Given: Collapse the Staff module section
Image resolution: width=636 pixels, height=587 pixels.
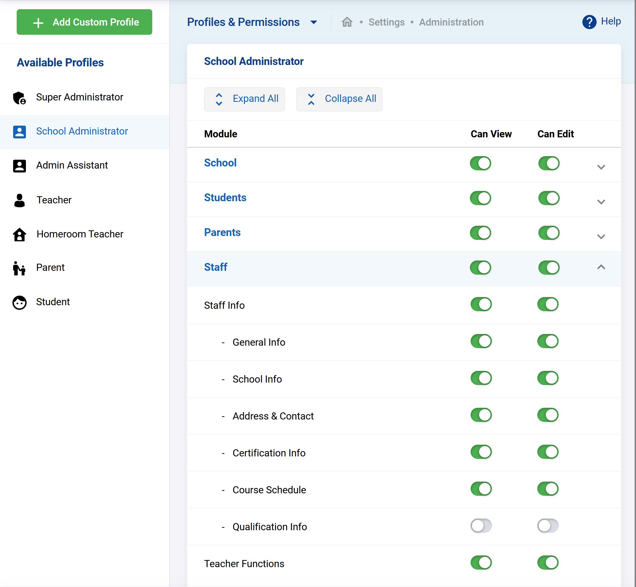Looking at the screenshot, I should [x=601, y=267].
